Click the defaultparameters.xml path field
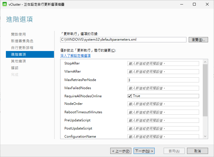The width and height of the screenshot is (214, 157). tap(123, 40)
